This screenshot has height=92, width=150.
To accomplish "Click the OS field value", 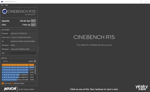I will click(x=23, y=41).
